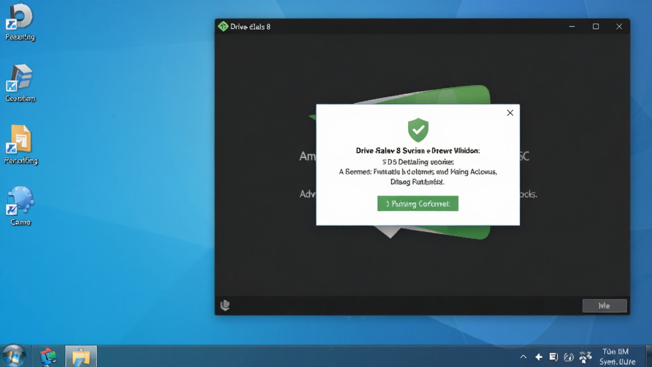Click the bold heading text in dialog
This screenshot has width=652, height=367.
tap(418, 150)
